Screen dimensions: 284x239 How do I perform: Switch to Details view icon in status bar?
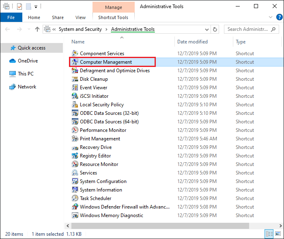point(269,234)
